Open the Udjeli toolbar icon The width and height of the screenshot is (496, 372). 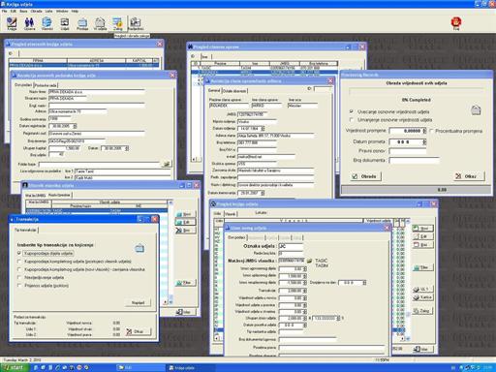point(65,24)
